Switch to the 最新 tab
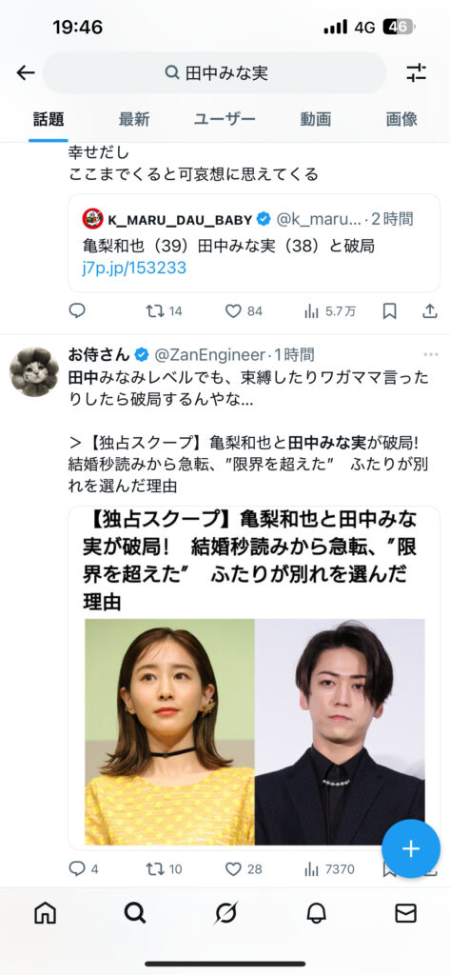 click(x=134, y=119)
